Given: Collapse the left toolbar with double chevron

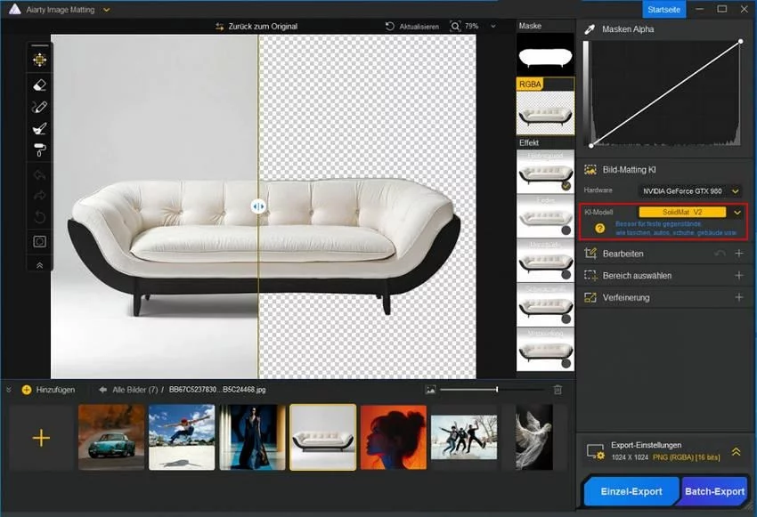Looking at the screenshot, I should coord(39,264).
